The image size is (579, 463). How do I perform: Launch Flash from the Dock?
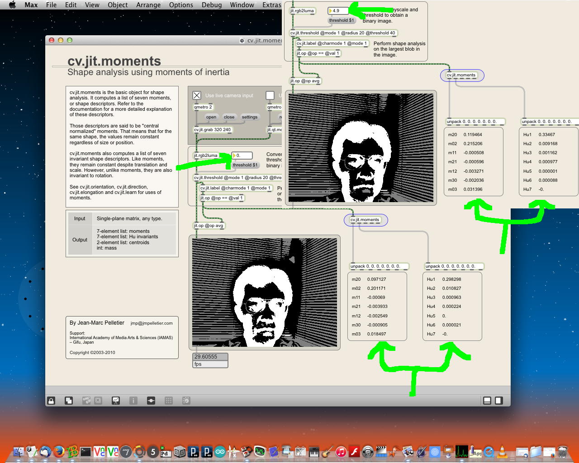point(355,451)
